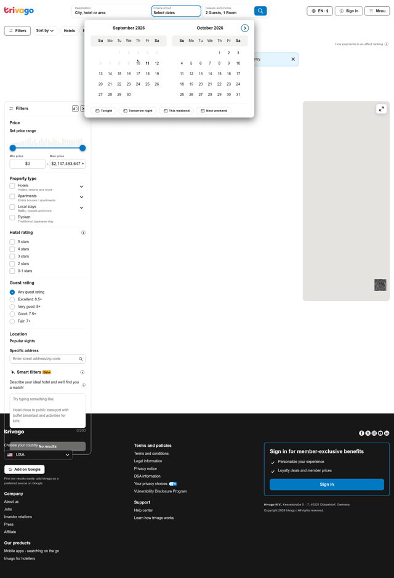Click the map layer thumbnail

(x=380, y=285)
